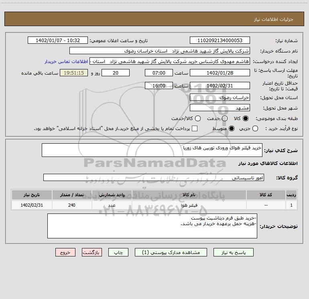Select the کالا radio button
Screen dimensions: 309x299
[246, 118]
